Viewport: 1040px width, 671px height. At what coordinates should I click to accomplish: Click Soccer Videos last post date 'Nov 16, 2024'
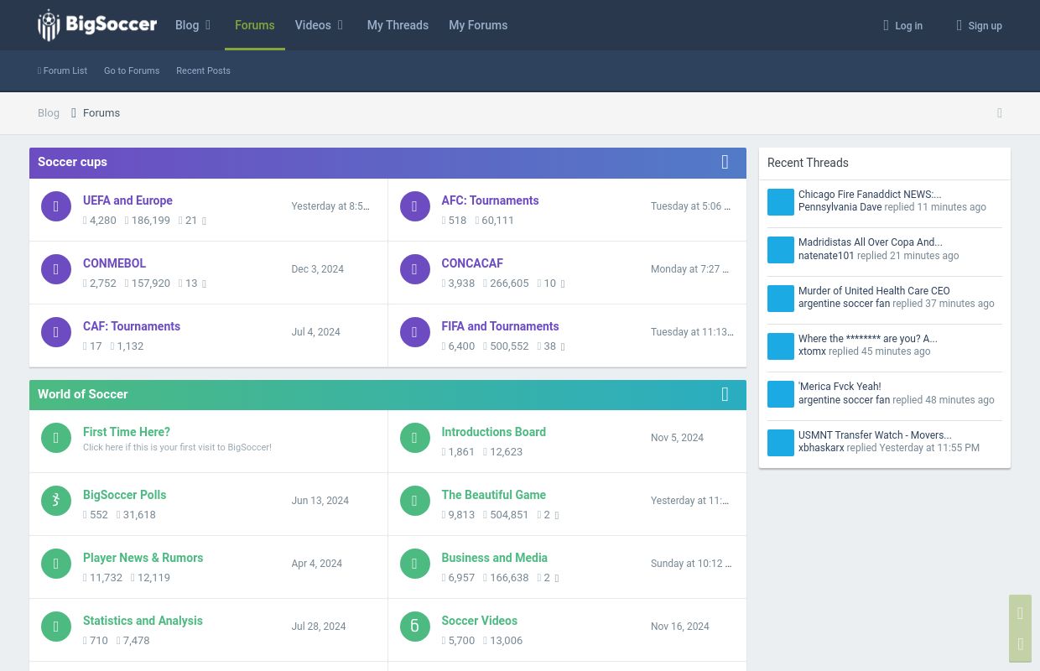tap(680, 627)
